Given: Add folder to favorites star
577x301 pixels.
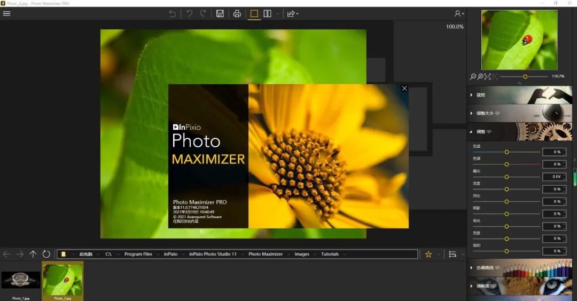Looking at the screenshot, I should [x=428, y=255].
